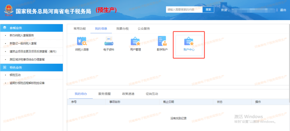Screen dimensions: 290x131
Task: Click the tax bureau emblem logo
Action: 9,11
